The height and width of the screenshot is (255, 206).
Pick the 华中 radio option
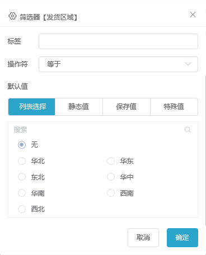111,177
